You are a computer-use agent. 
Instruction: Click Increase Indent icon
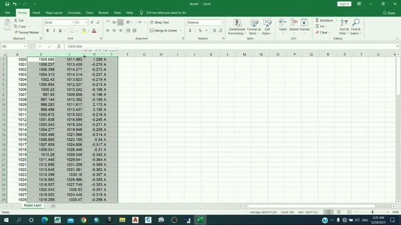point(135,31)
